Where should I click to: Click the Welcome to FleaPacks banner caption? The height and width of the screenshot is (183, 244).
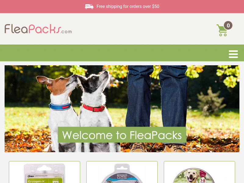coord(122,135)
